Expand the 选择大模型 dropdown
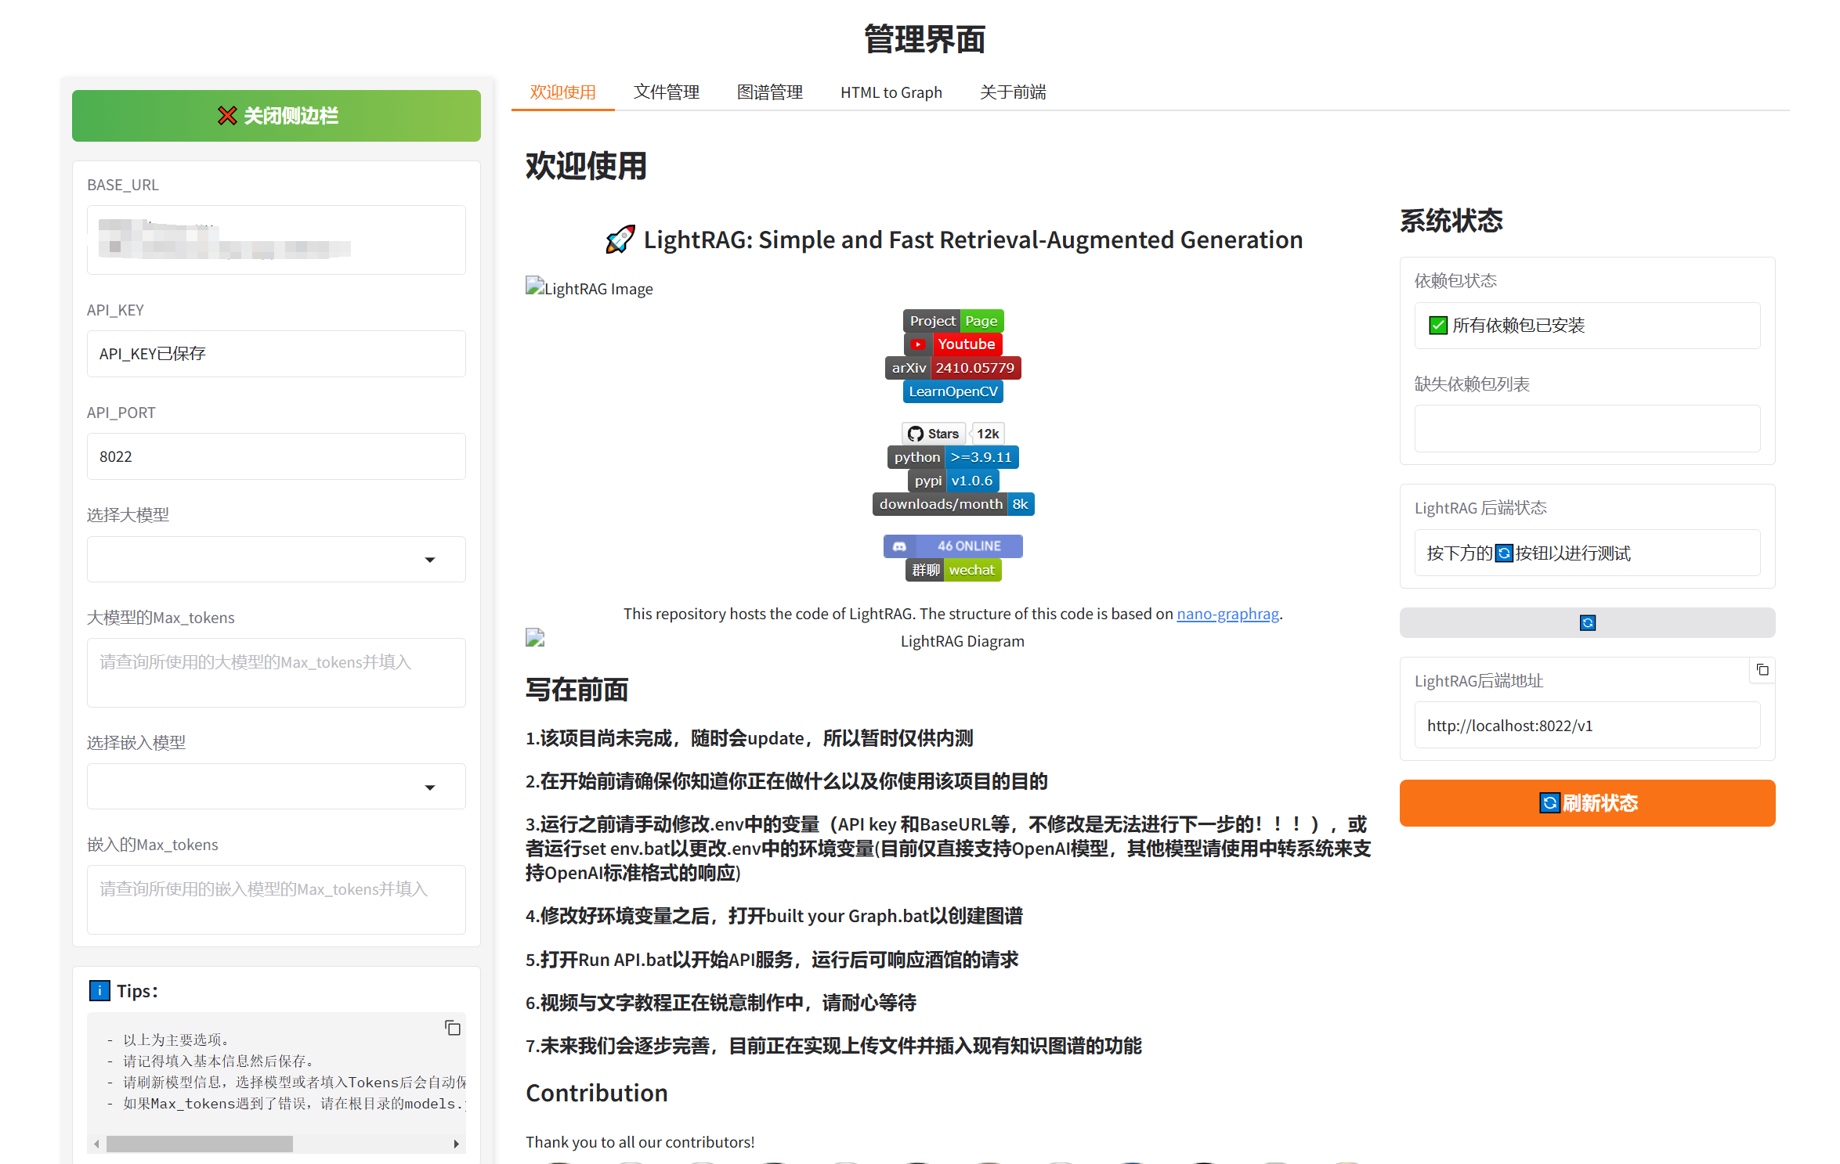Image resolution: width=1840 pixels, height=1164 pixels. pos(276,560)
